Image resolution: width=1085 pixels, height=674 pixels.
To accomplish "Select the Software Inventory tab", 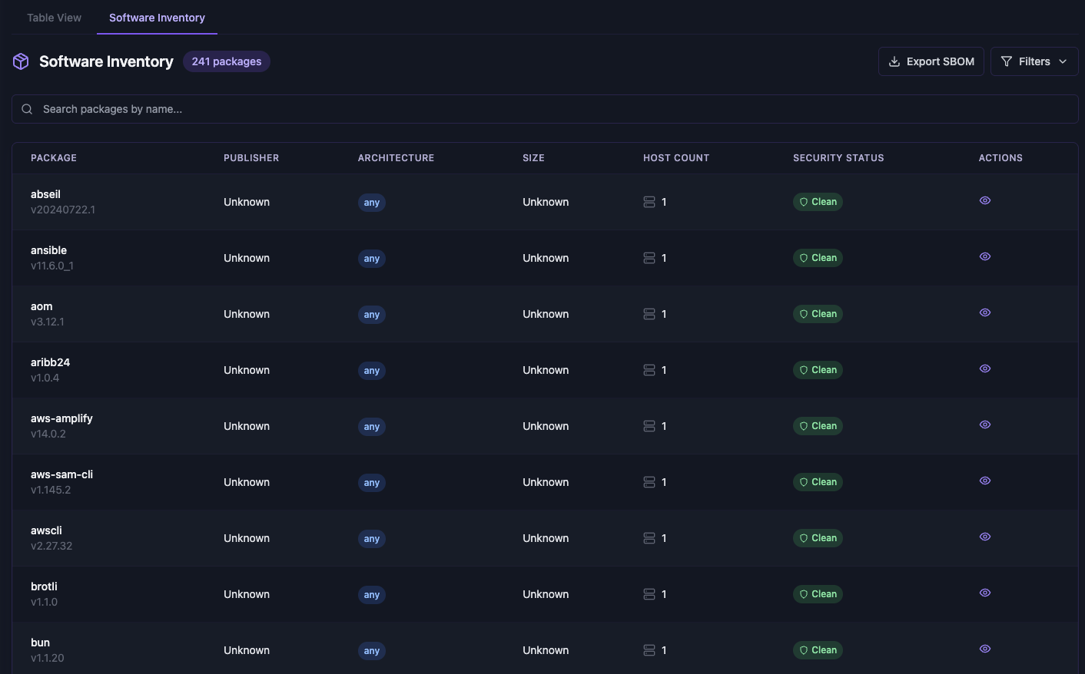I will pos(157,18).
